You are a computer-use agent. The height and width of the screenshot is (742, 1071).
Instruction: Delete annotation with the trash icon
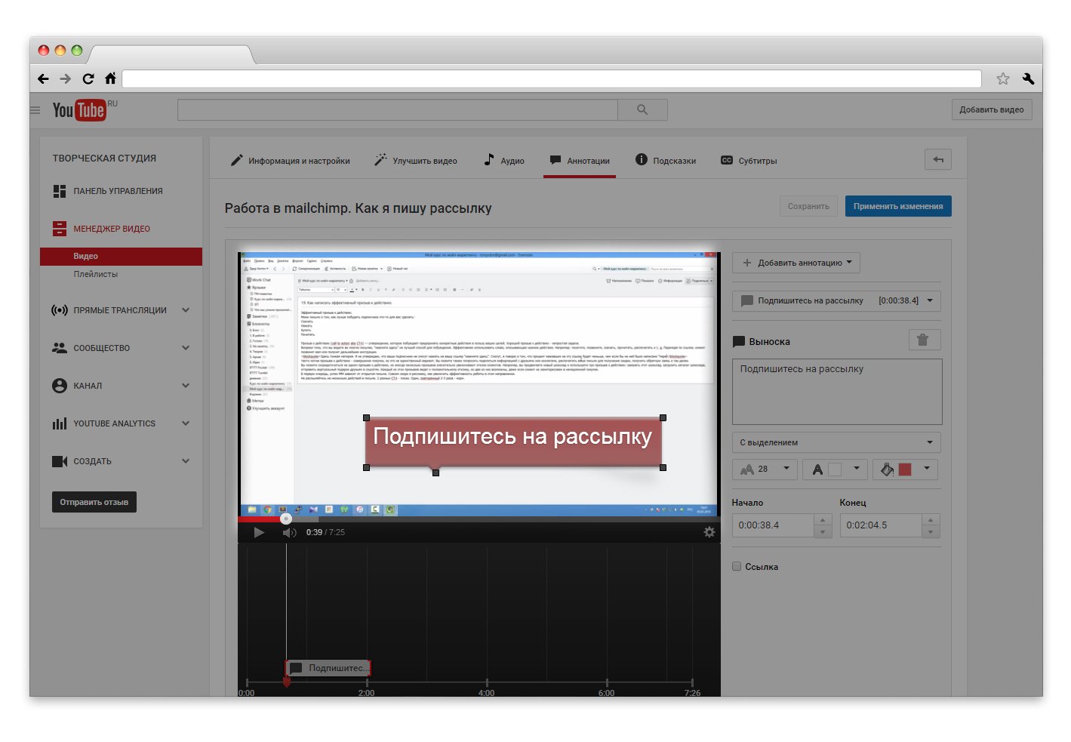click(x=924, y=340)
